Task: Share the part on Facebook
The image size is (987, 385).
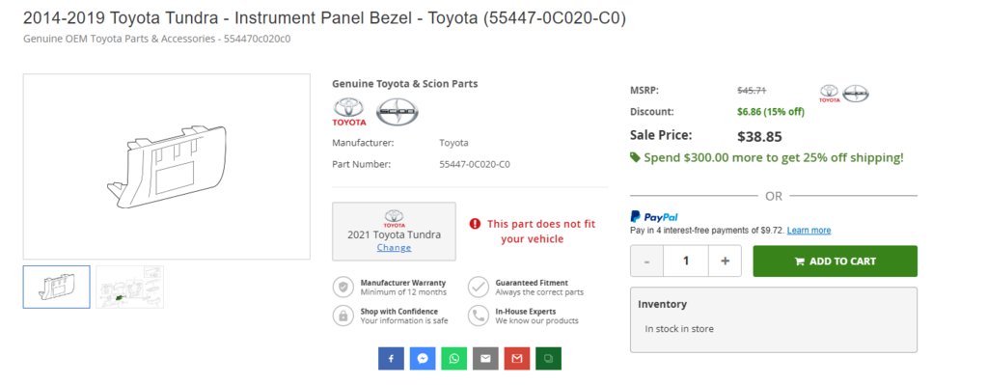Action: (391, 359)
